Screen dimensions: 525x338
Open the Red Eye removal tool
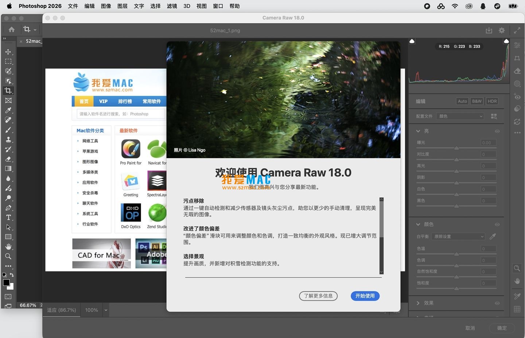coord(517,97)
